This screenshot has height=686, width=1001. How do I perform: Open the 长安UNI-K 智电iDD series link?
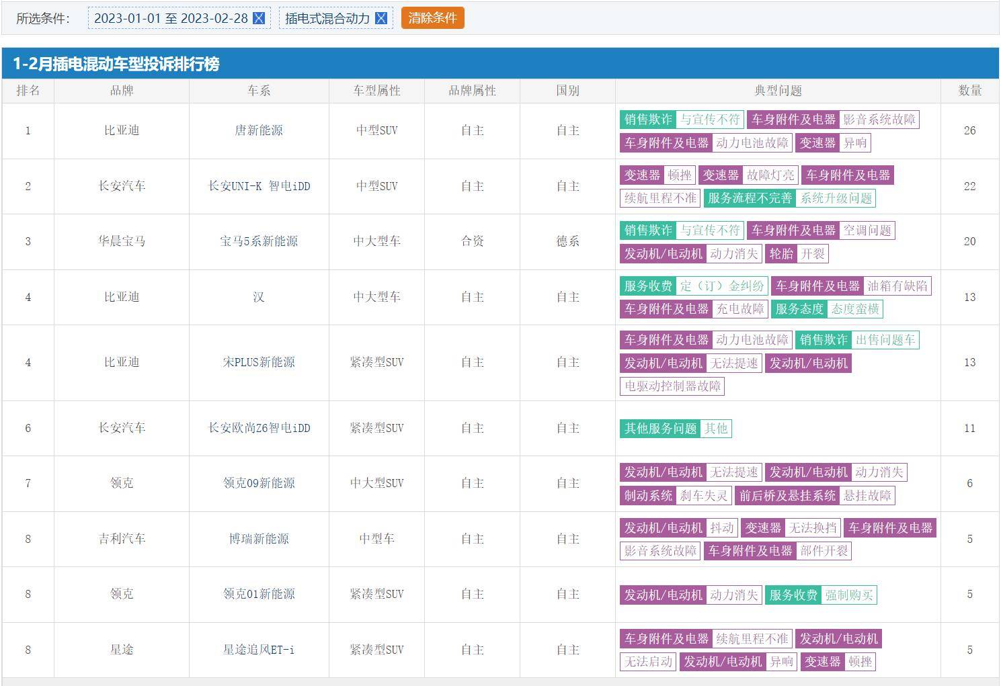[x=259, y=186]
